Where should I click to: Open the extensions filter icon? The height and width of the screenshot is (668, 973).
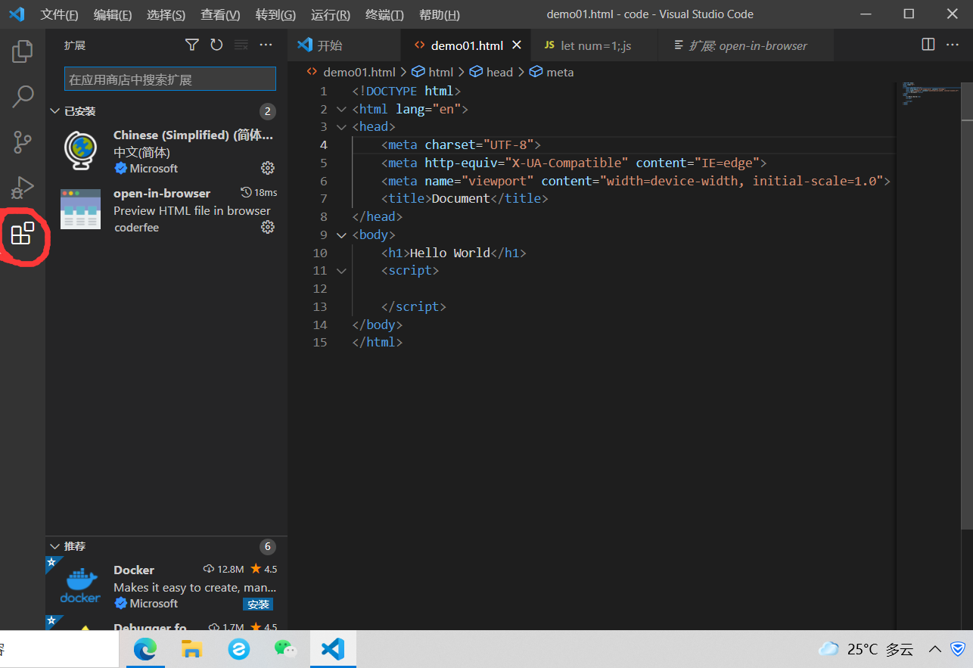click(192, 45)
